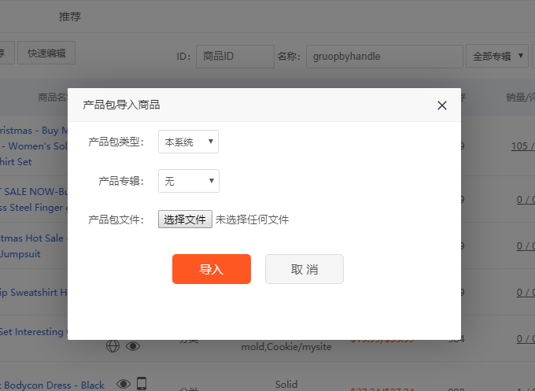Toggle eye icon in Bodycon Dress row
This screenshot has height=391, width=535.
pos(124,384)
